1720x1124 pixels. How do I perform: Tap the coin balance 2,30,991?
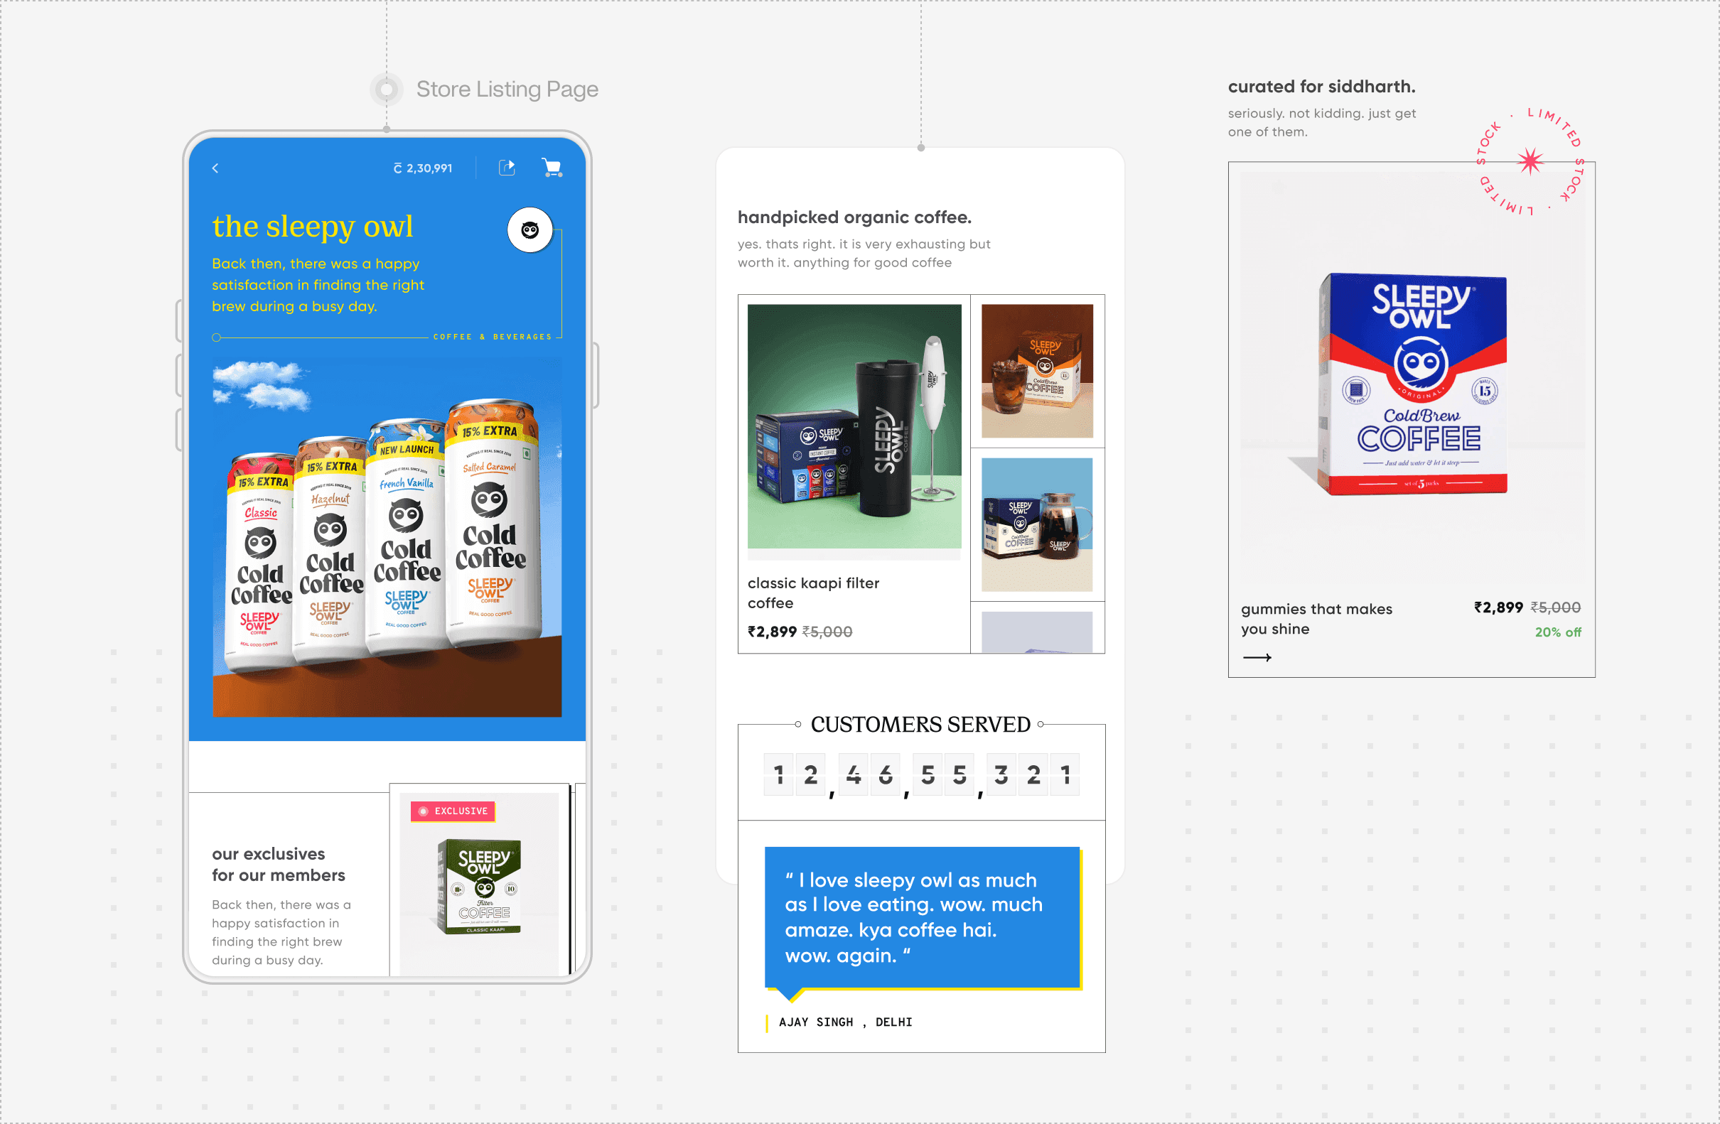coord(424,168)
